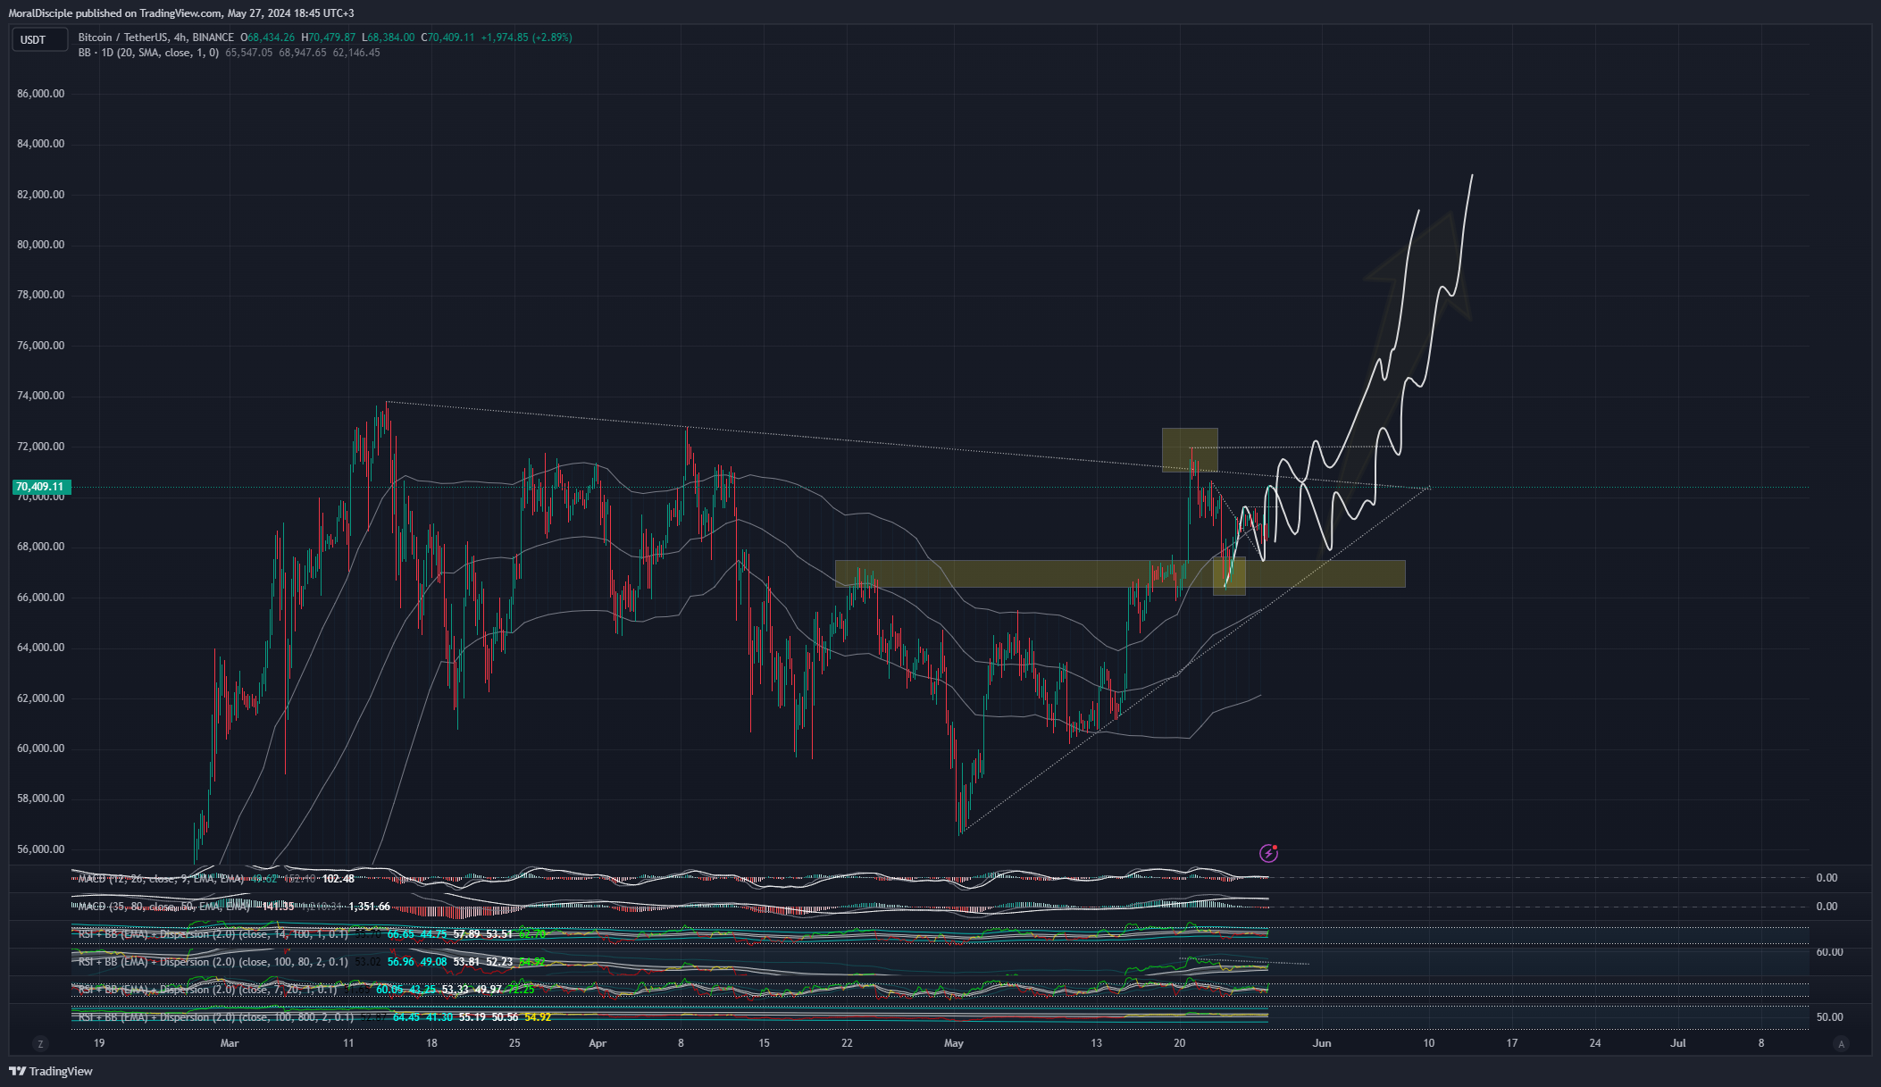The image size is (1881, 1087).
Task: Click the BB value 65,547.05
Action: [x=249, y=53]
